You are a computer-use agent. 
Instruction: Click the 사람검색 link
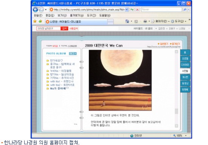pyautogui.click(x=74, y=28)
